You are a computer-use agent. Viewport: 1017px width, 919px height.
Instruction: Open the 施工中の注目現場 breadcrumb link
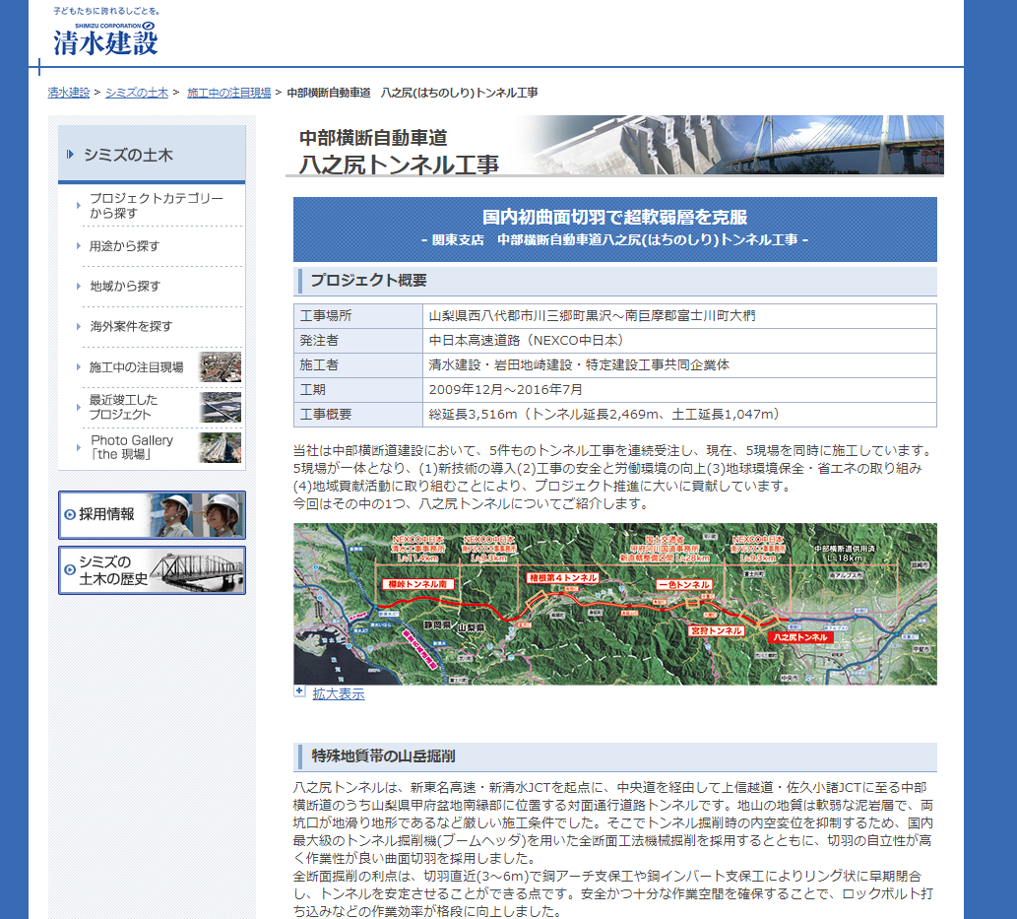point(229,93)
